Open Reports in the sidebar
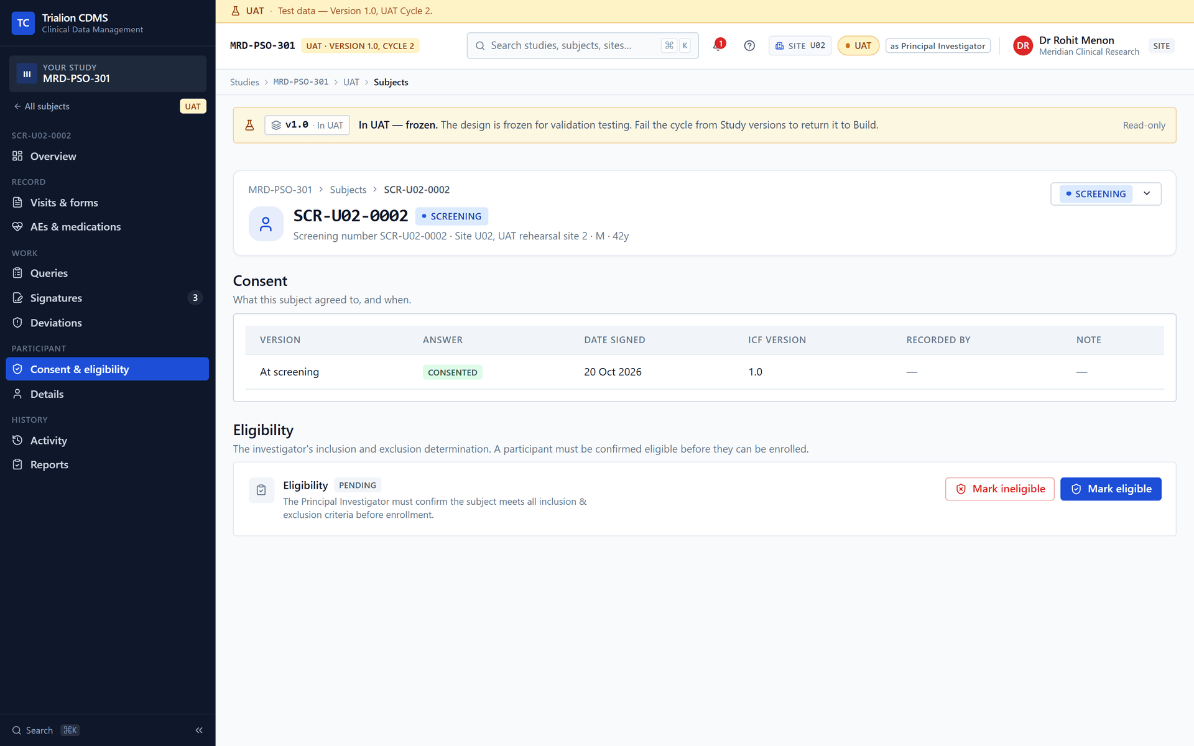The image size is (1194, 746). click(x=107, y=464)
